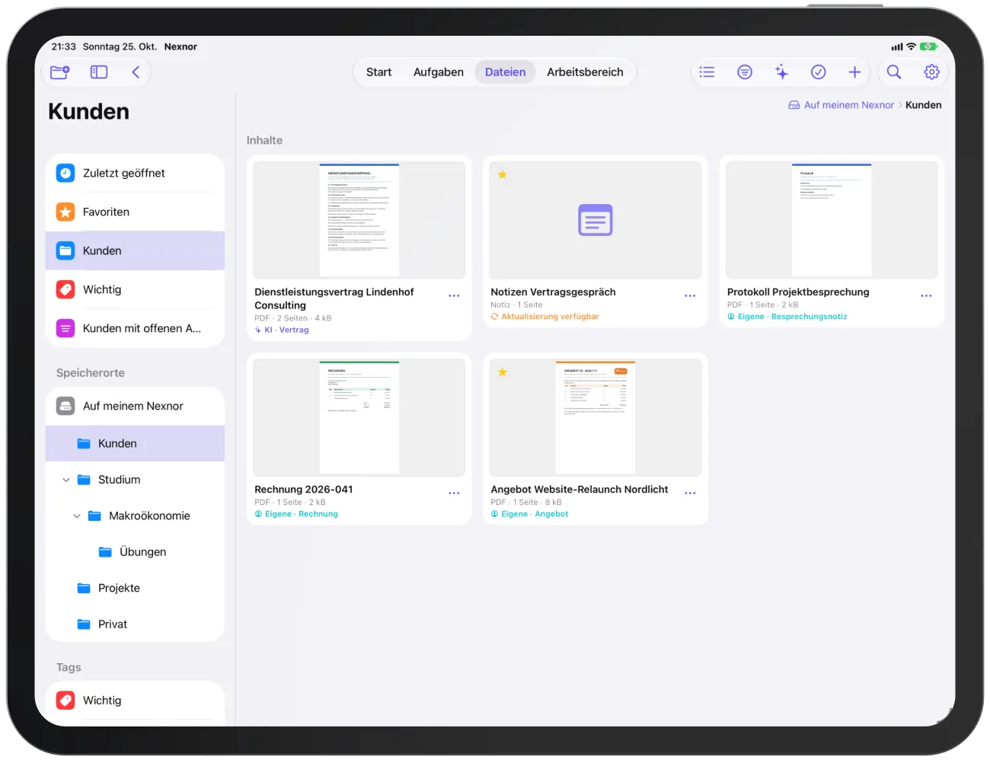990x760 pixels.
Task: Open more options for Notizen Vertragsgespräch
Action: [x=690, y=295]
